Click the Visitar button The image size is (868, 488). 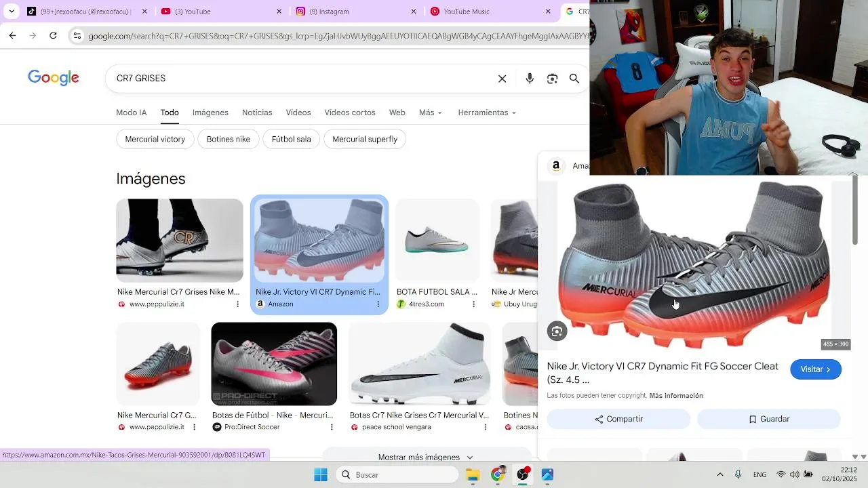pos(816,369)
